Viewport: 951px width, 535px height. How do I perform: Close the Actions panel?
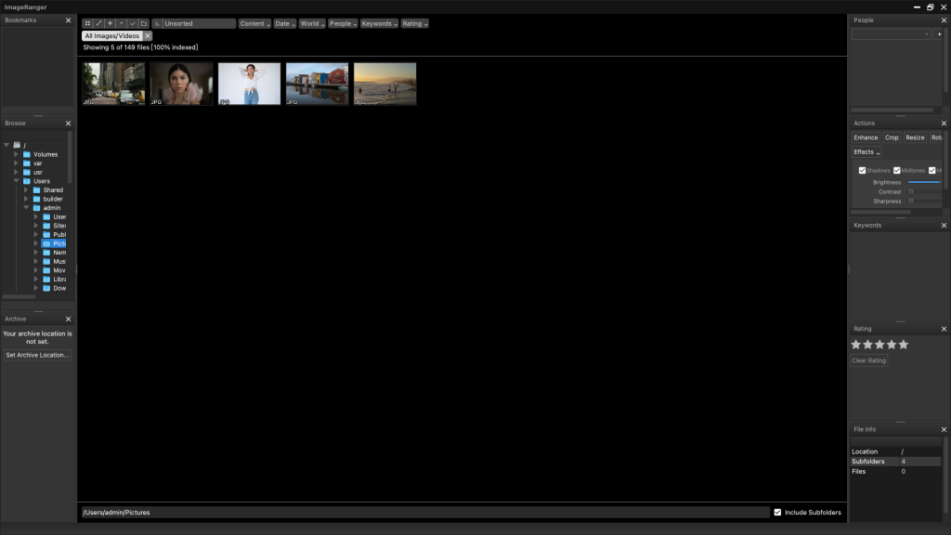click(x=944, y=124)
